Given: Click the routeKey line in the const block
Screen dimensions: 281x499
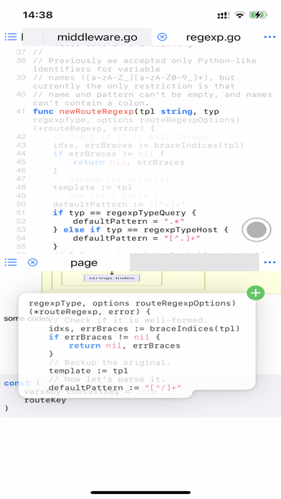Looking at the screenshot, I should (x=45, y=400).
